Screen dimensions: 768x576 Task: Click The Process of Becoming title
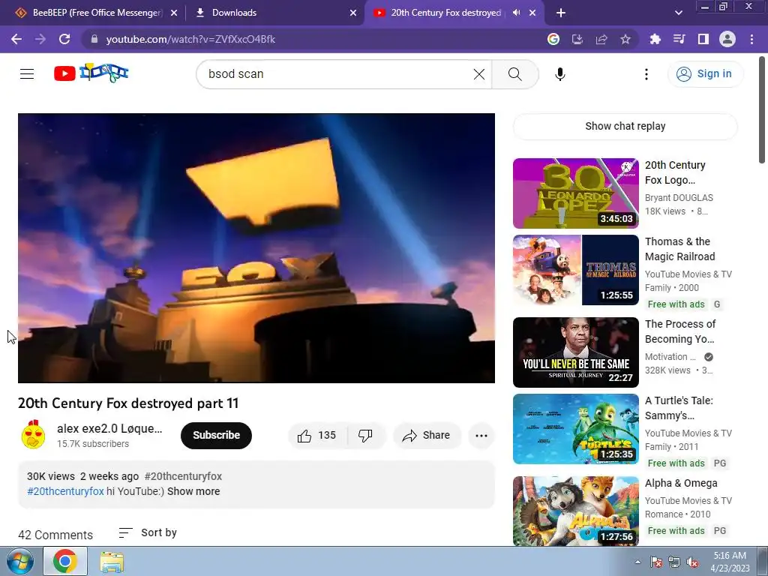point(680,331)
